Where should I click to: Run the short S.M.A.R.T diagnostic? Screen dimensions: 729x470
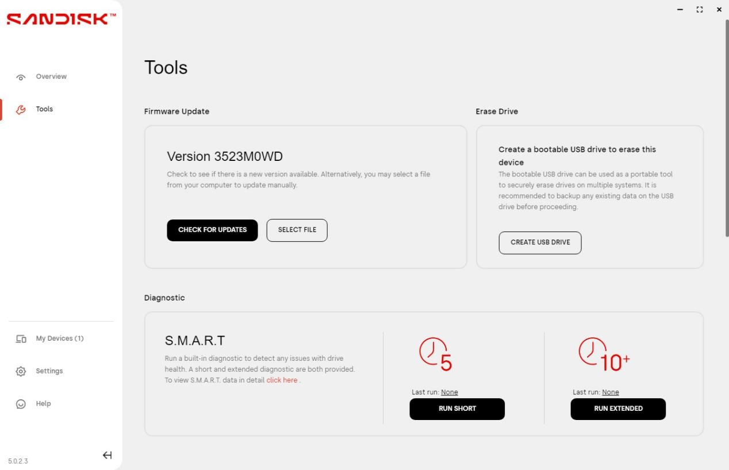point(457,409)
